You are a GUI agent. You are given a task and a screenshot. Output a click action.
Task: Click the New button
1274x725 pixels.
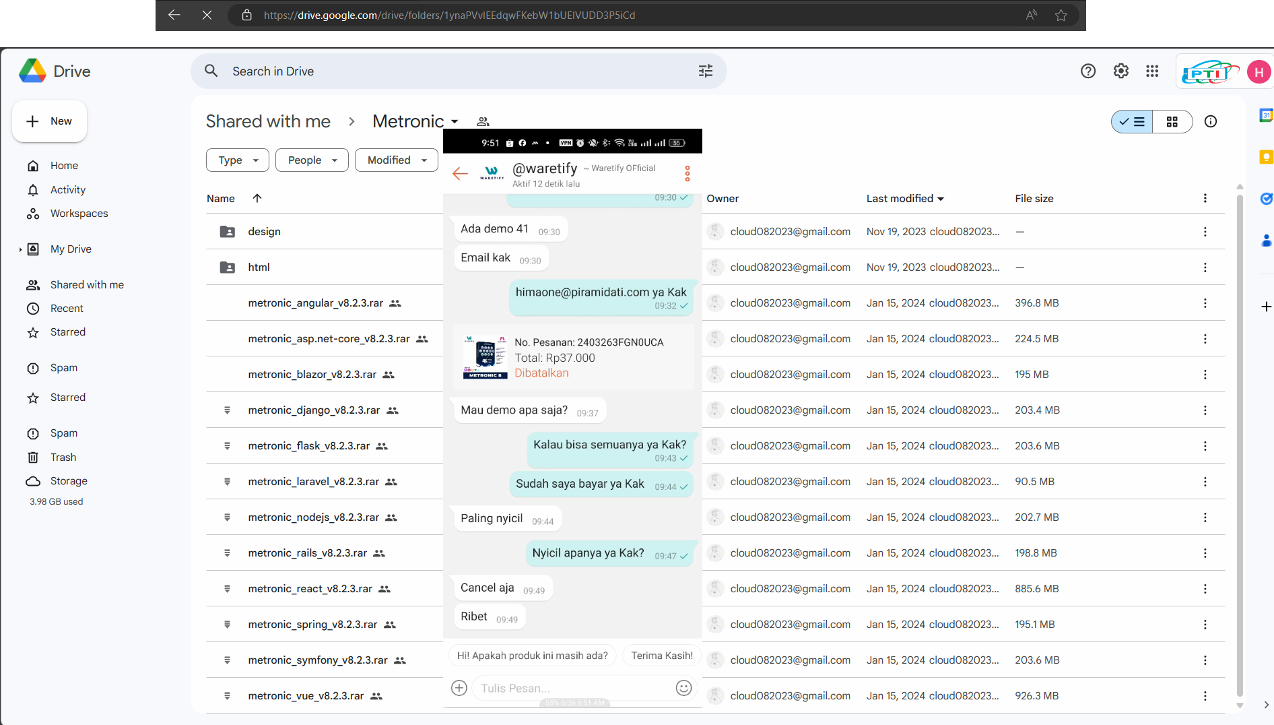click(49, 121)
